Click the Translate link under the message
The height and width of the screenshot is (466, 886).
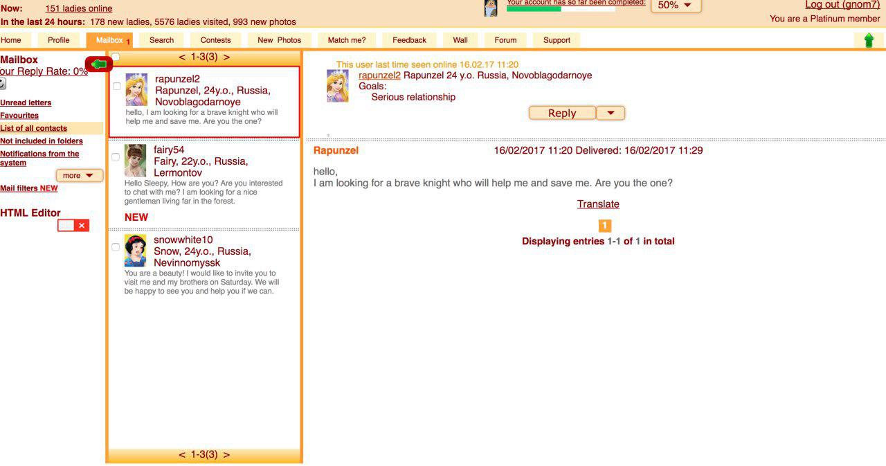598,204
